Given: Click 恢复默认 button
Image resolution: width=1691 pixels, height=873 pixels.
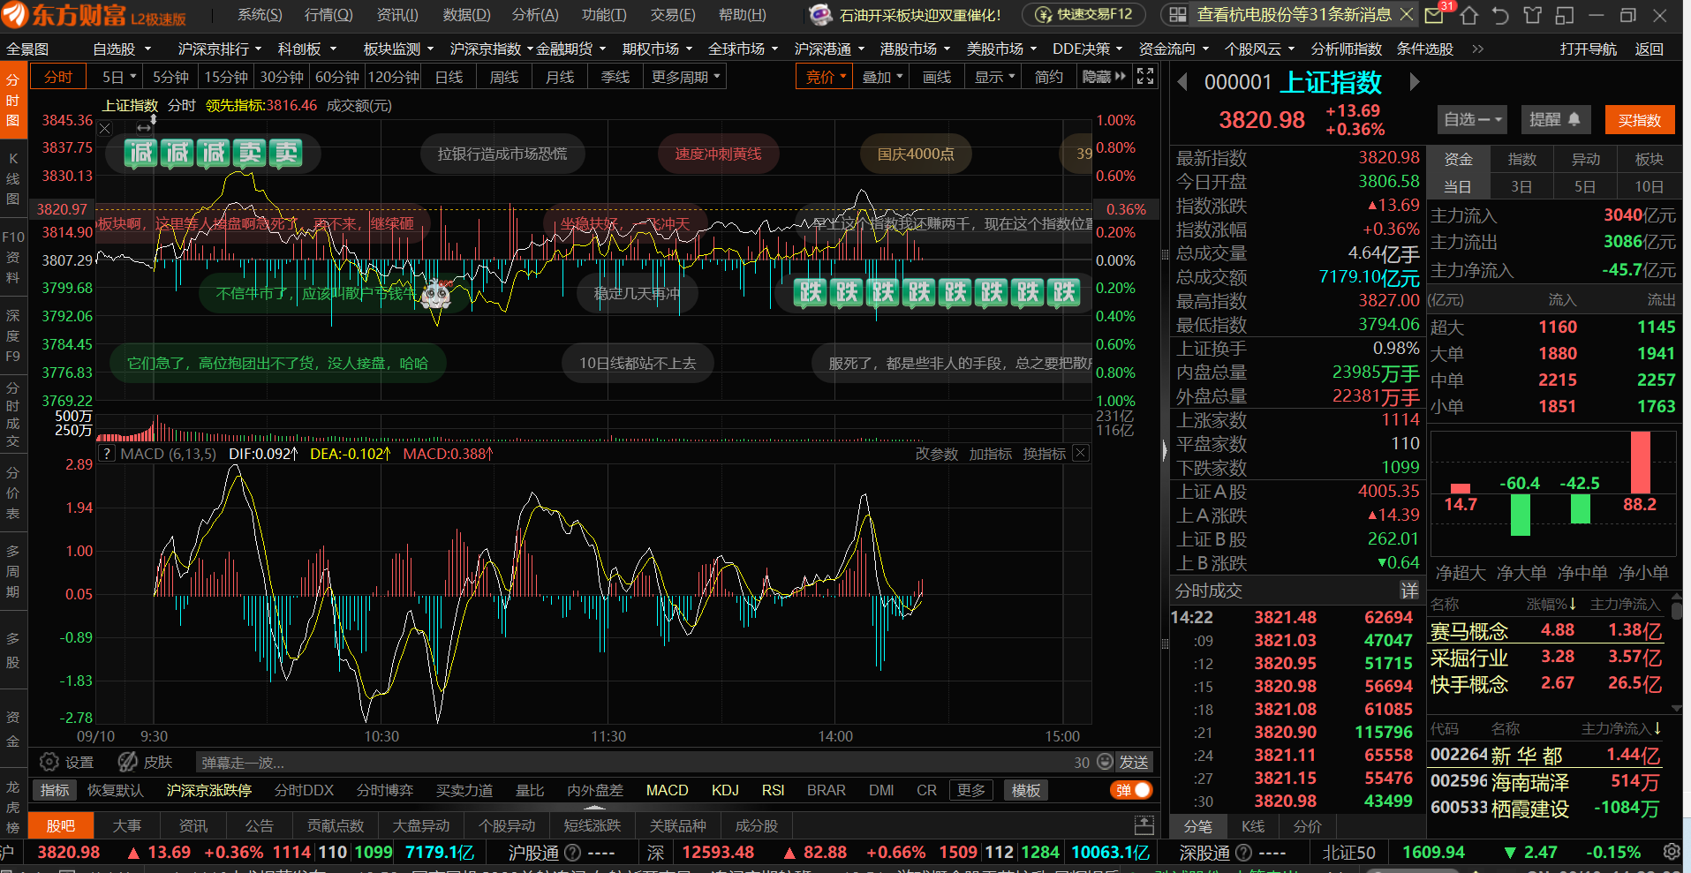Looking at the screenshot, I should coord(116,790).
